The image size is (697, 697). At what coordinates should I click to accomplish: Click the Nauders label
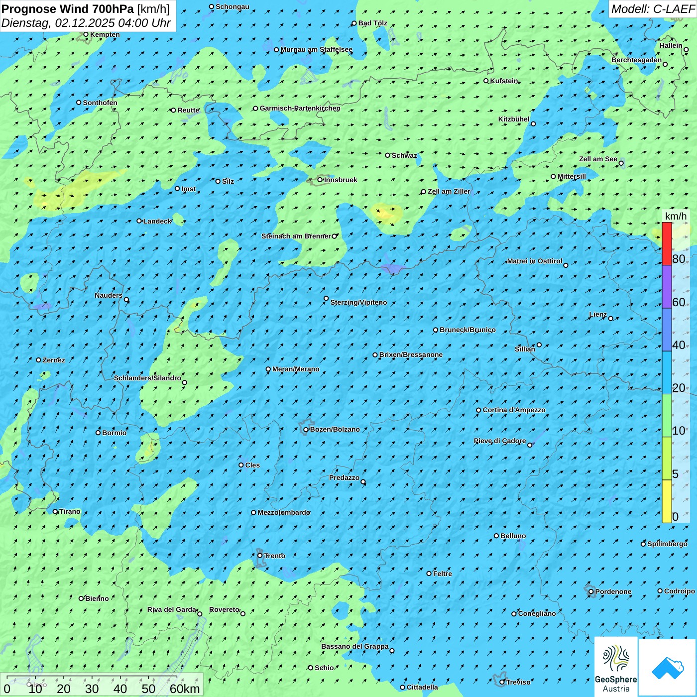109,295
